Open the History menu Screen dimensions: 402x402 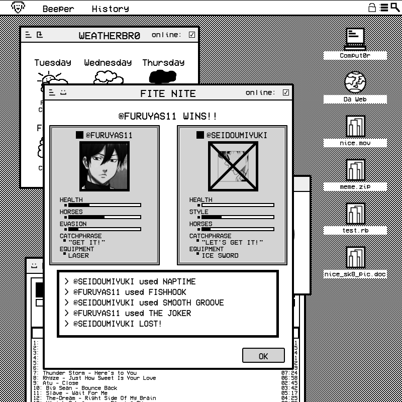point(110,9)
